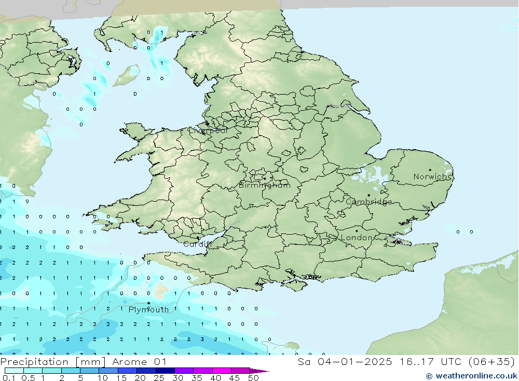Pick the 20–25 mm legend swatch
The image size is (519, 381).
(146, 371)
